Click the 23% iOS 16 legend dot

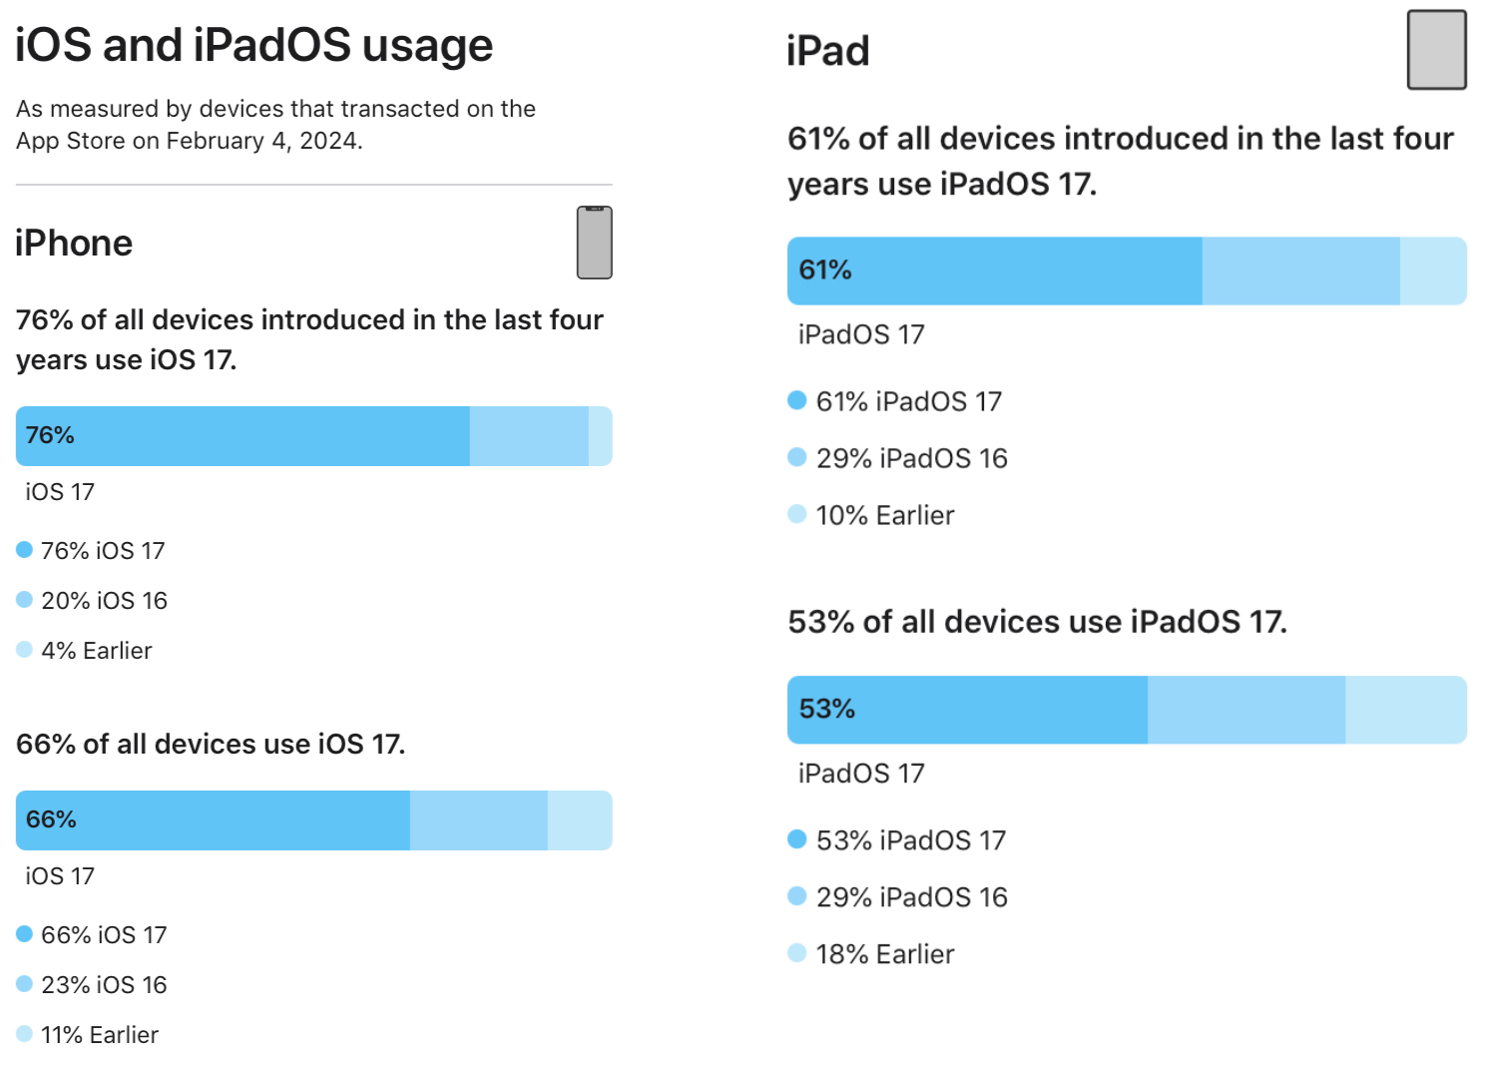(x=25, y=984)
